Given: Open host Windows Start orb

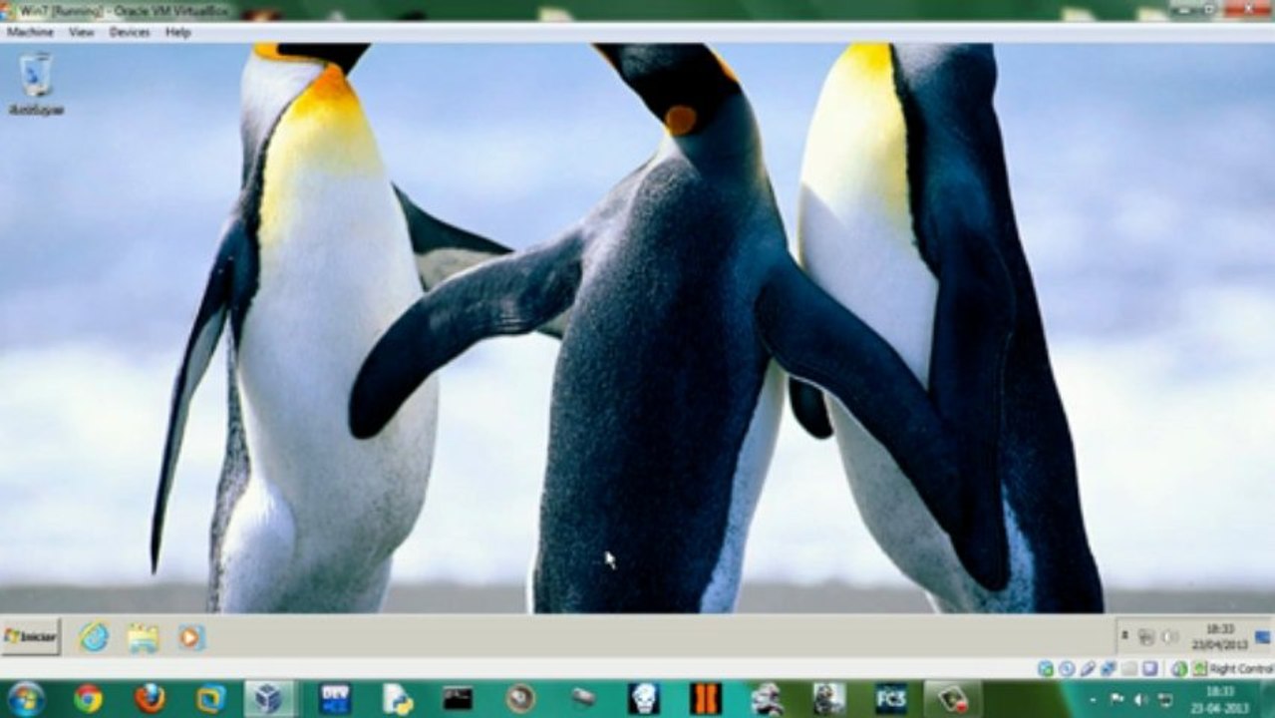Looking at the screenshot, I should pos(27,698).
